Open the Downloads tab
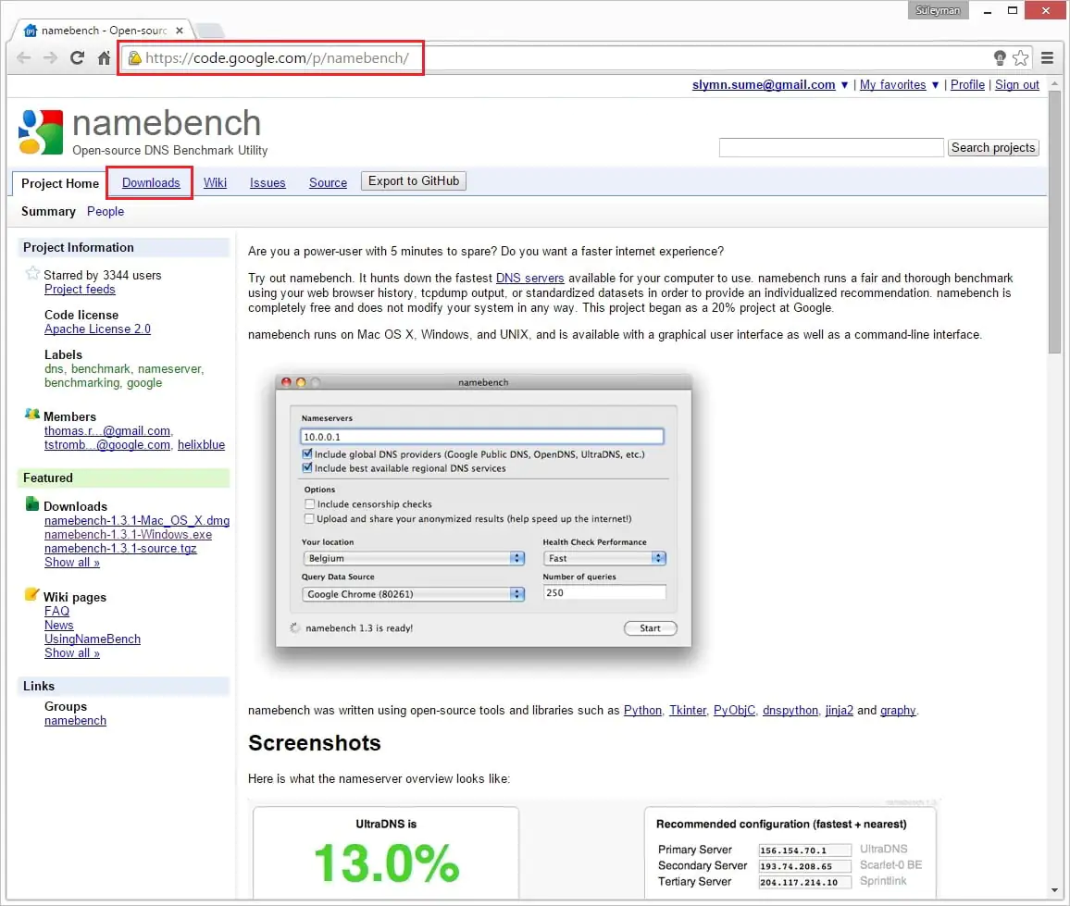The width and height of the screenshot is (1070, 906). [x=151, y=182]
